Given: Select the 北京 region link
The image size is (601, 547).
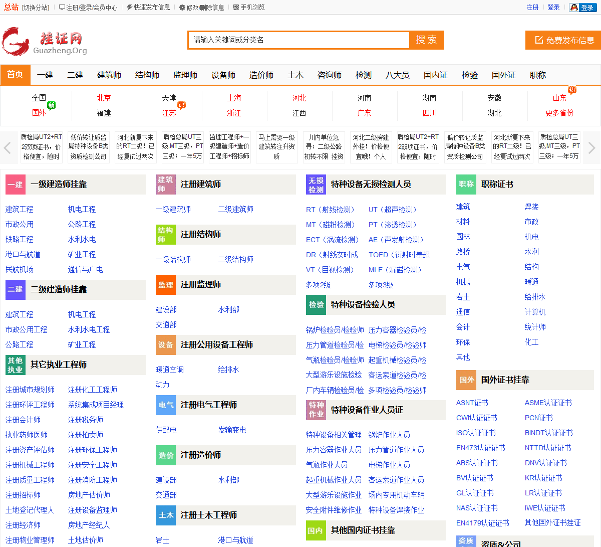Looking at the screenshot, I should [x=104, y=98].
